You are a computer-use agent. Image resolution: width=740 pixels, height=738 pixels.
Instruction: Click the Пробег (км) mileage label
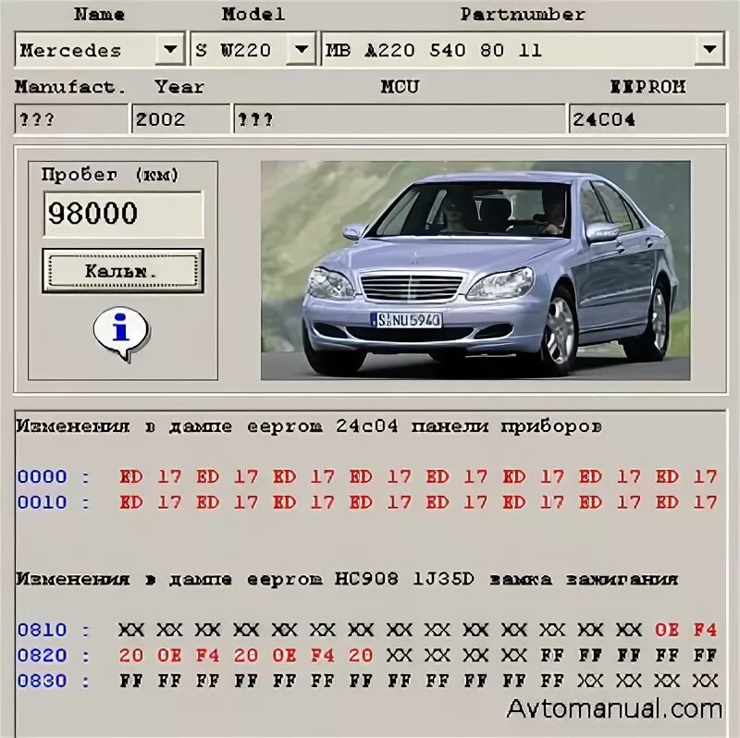[110, 175]
